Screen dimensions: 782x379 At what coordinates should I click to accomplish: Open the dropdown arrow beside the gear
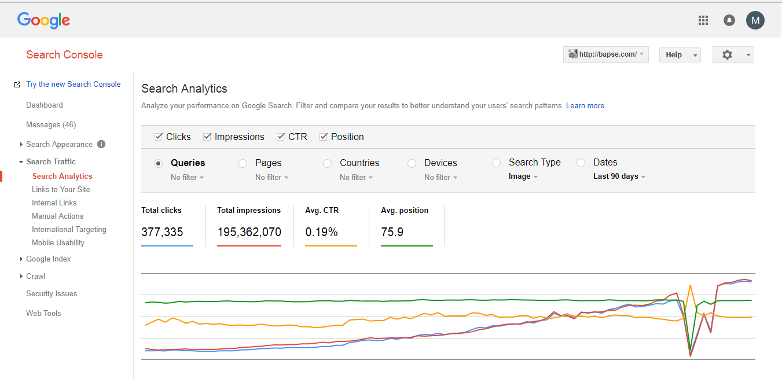tap(748, 55)
